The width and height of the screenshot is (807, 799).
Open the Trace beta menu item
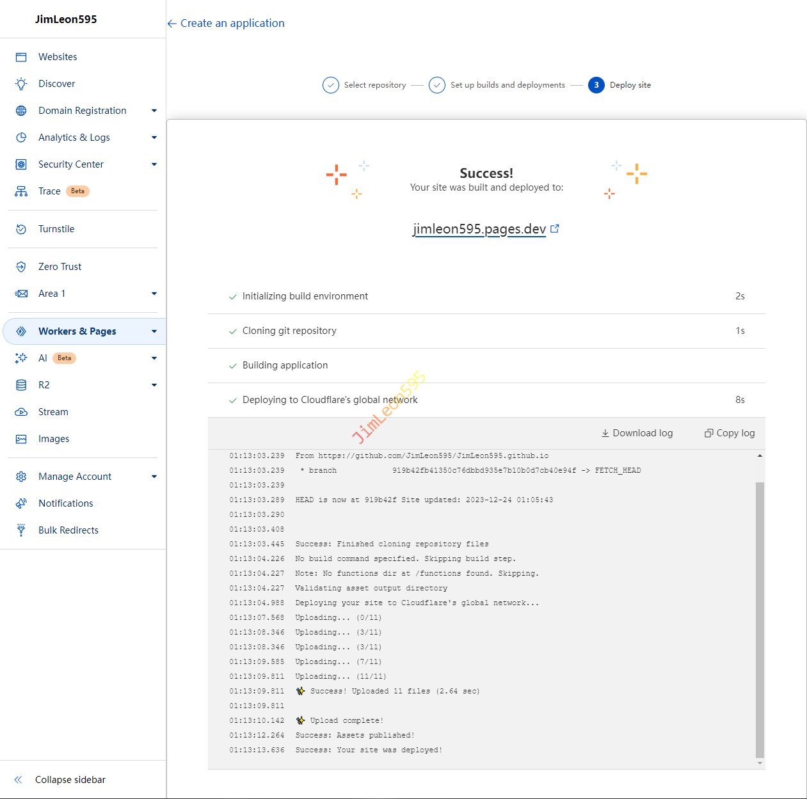pos(49,191)
